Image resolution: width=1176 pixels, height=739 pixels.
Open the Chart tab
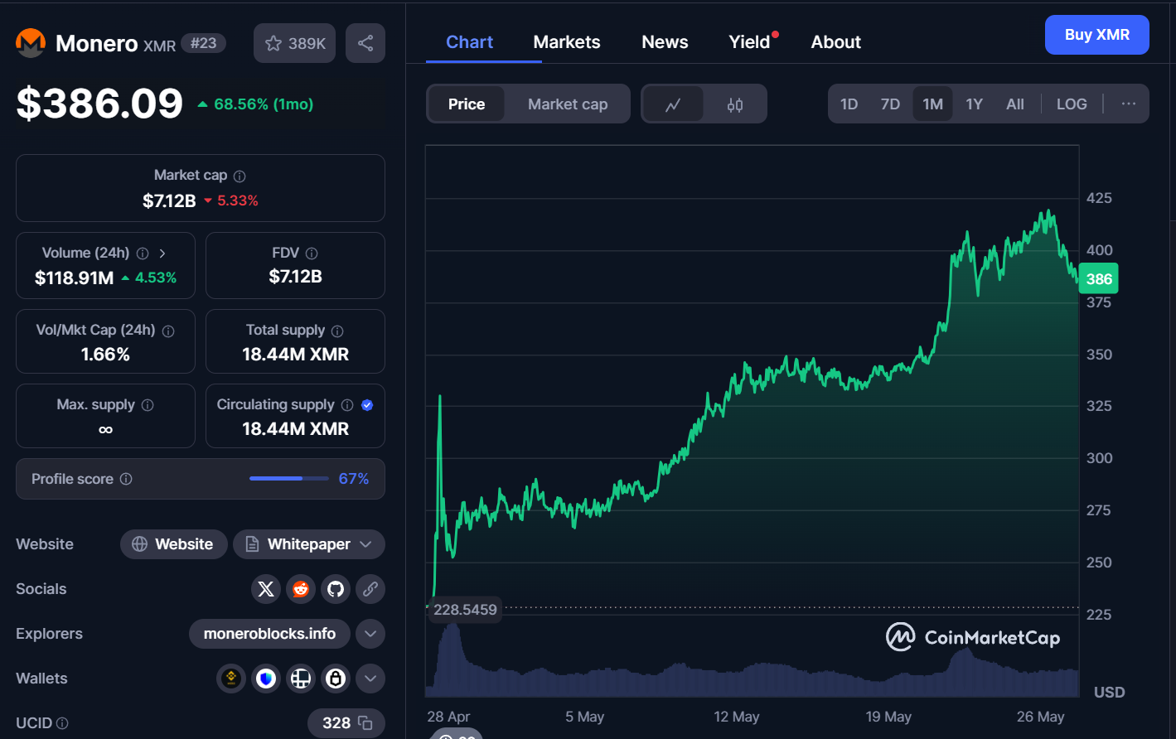tap(469, 42)
